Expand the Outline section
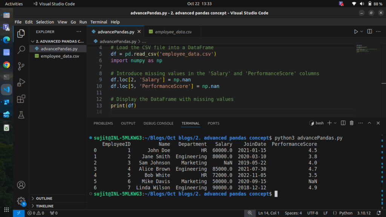This screenshot has height=217, width=386. [x=44, y=199]
